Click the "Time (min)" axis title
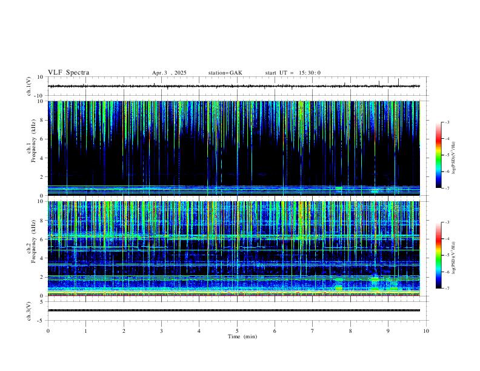Viewport: 480px width, 371px height. tap(242, 336)
